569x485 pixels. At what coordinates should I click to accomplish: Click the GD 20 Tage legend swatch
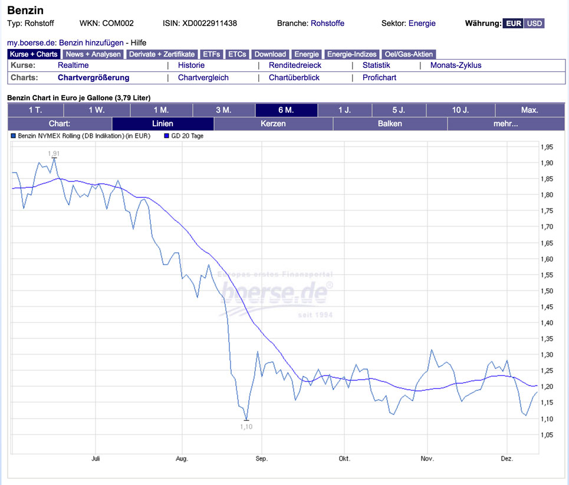point(166,136)
